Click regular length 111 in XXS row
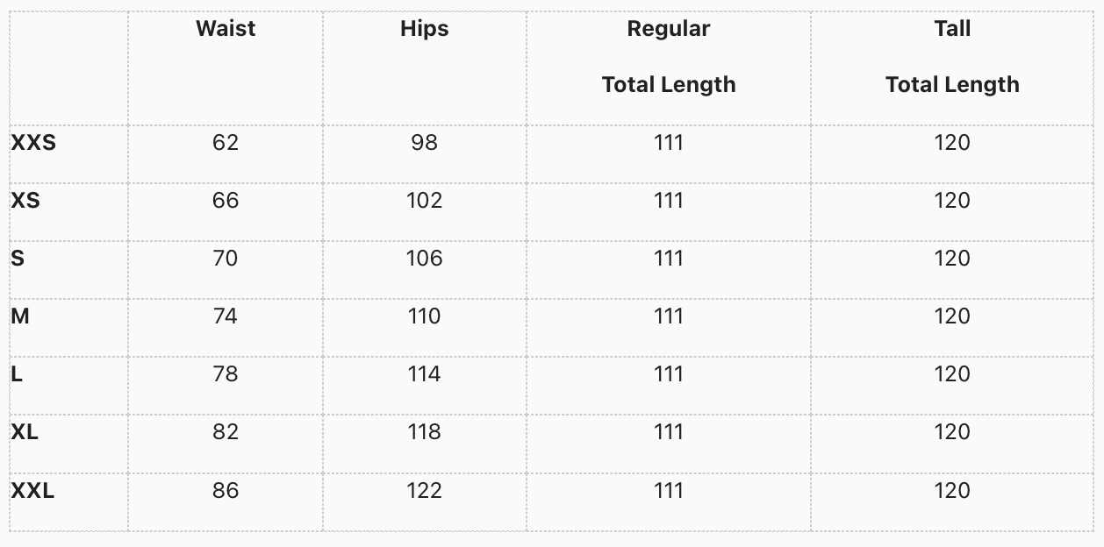1104x547 pixels. click(x=669, y=143)
